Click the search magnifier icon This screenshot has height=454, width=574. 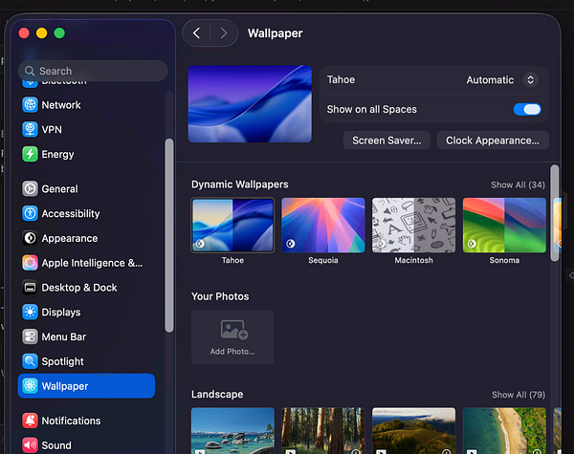tap(30, 71)
